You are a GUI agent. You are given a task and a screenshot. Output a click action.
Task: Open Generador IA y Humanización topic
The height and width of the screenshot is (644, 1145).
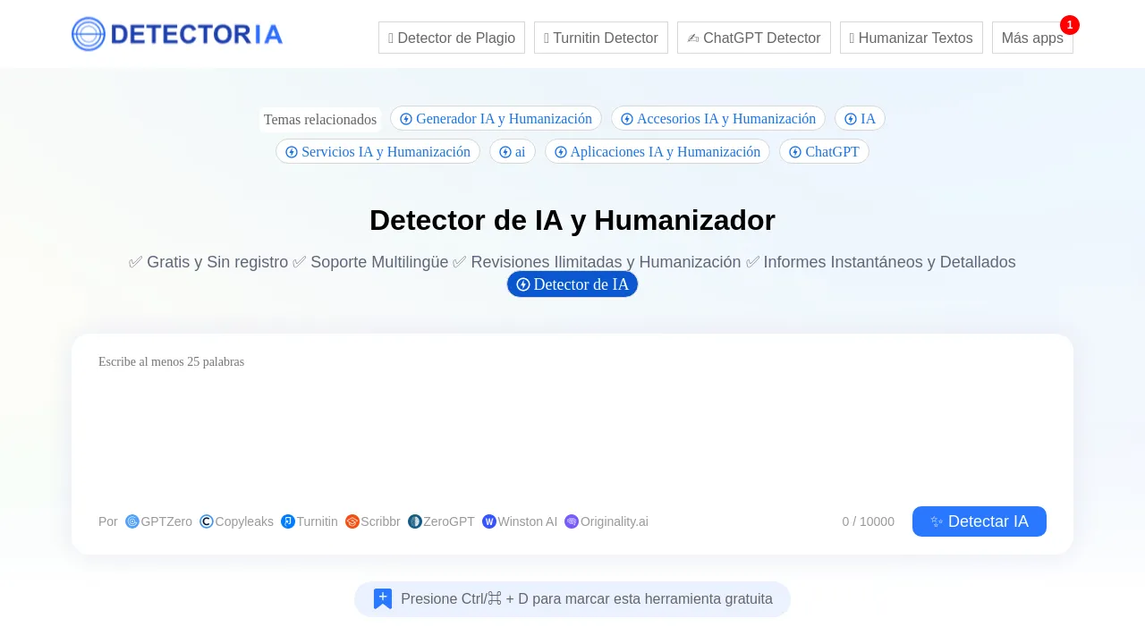coord(496,118)
